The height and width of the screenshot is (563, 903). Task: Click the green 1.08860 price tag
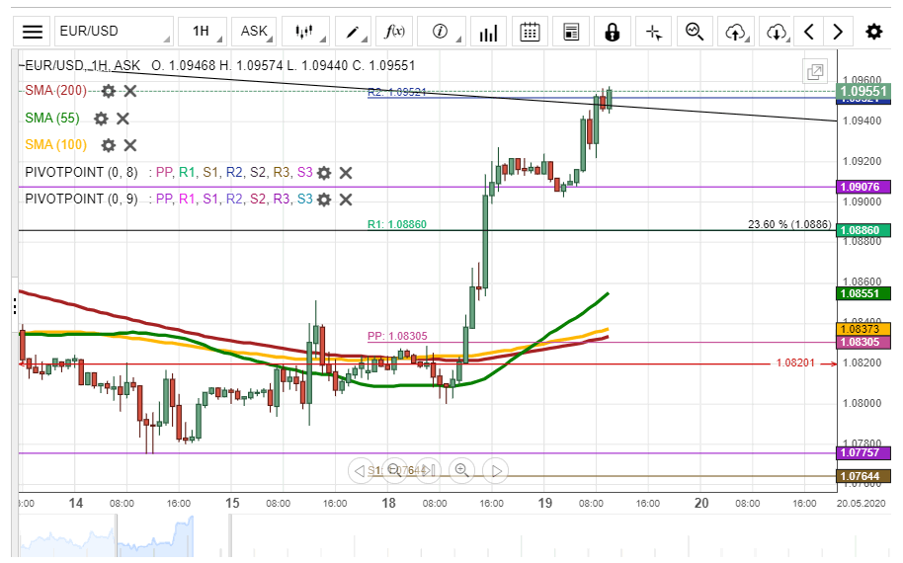[x=863, y=230]
